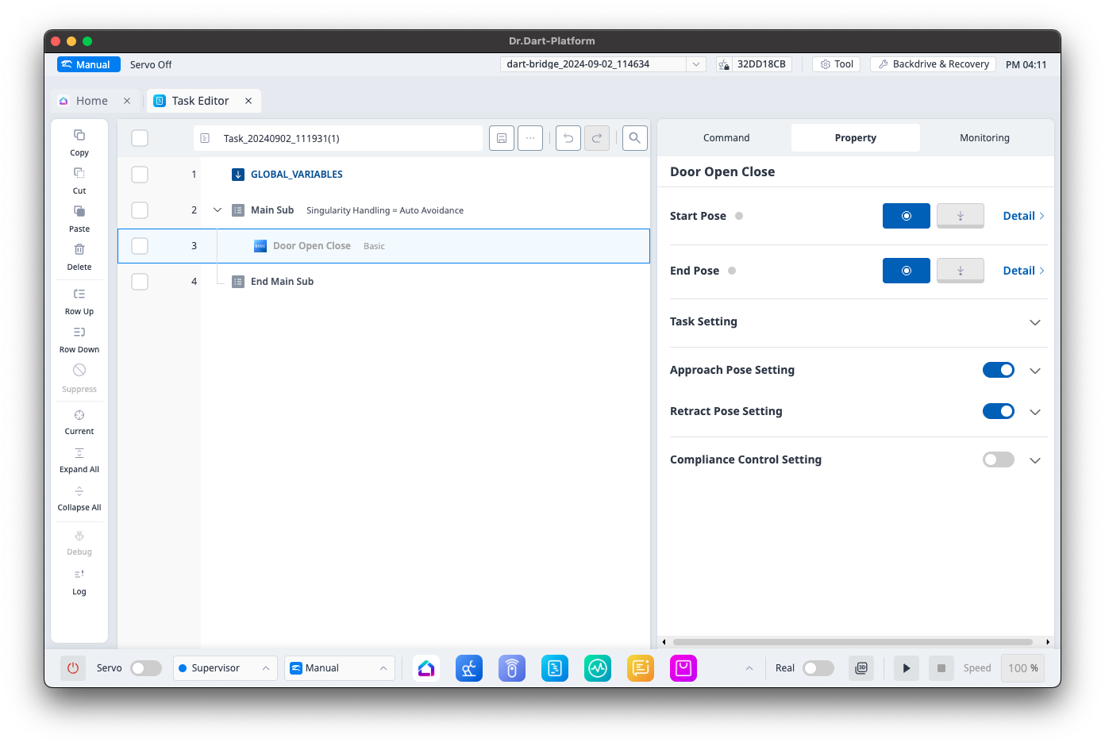Save the task with the save icon
Image resolution: width=1105 pixels, height=746 pixels.
point(502,138)
